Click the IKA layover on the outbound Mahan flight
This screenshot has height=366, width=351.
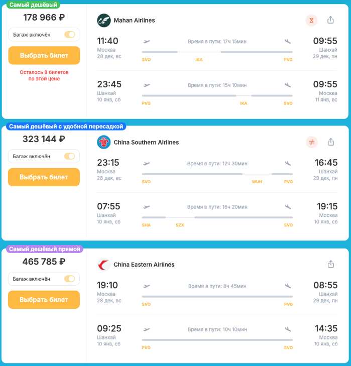click(x=199, y=60)
